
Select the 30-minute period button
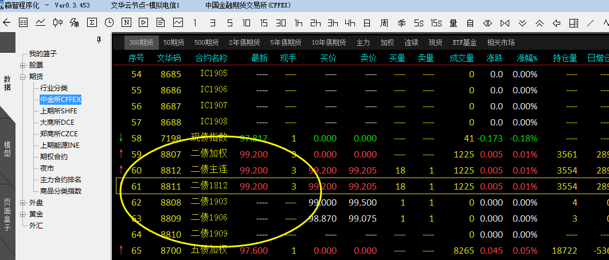(281, 23)
